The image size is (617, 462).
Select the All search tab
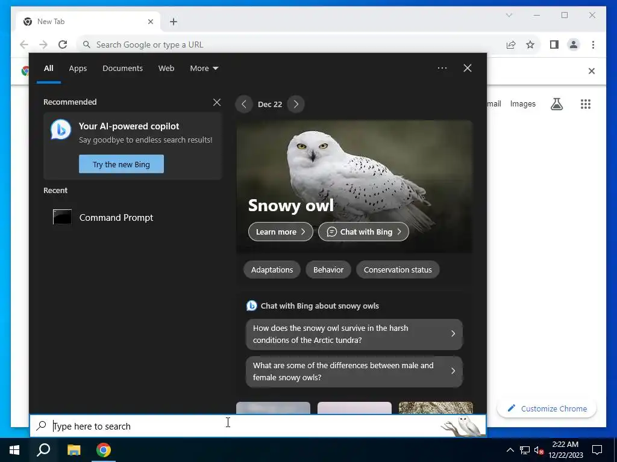click(48, 69)
